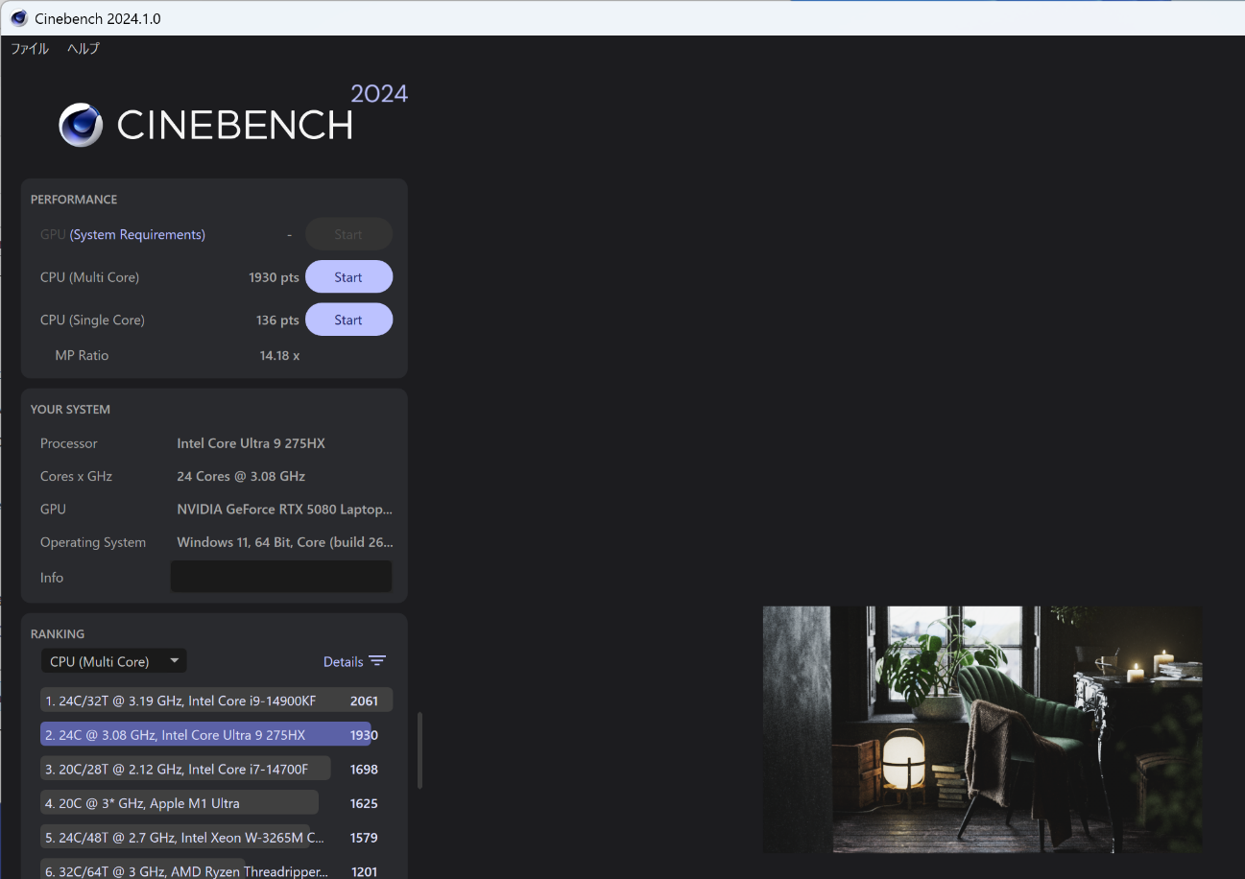
Task: Open the ファイル menu
Action: [x=30, y=48]
